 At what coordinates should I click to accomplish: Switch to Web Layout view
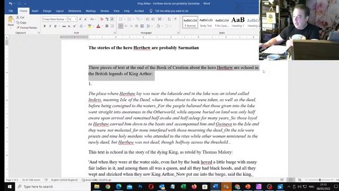[299, 180]
